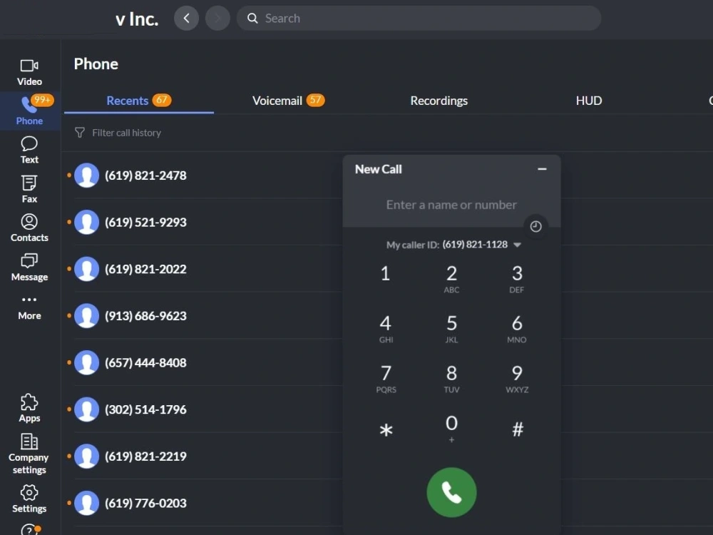Click the top Search field

click(419, 19)
